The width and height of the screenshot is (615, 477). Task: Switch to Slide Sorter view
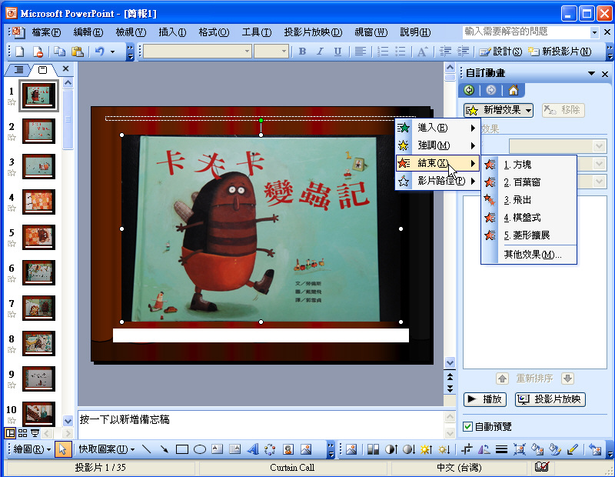22,433
